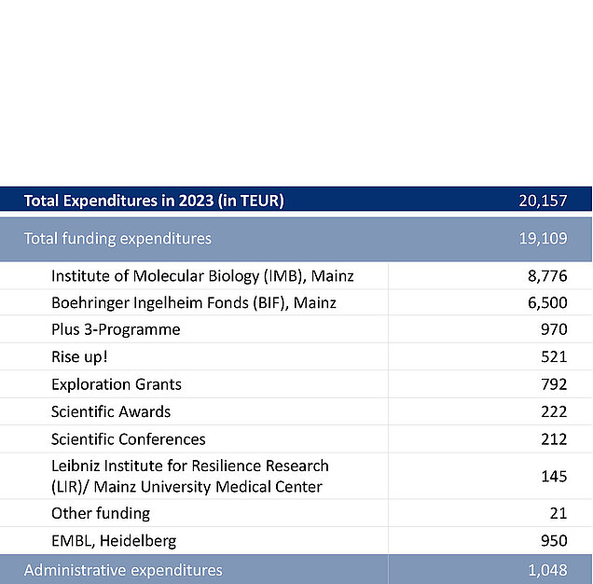The image size is (593, 584).
Task: Click the 'Rise up!' row label
Action: 79,357
